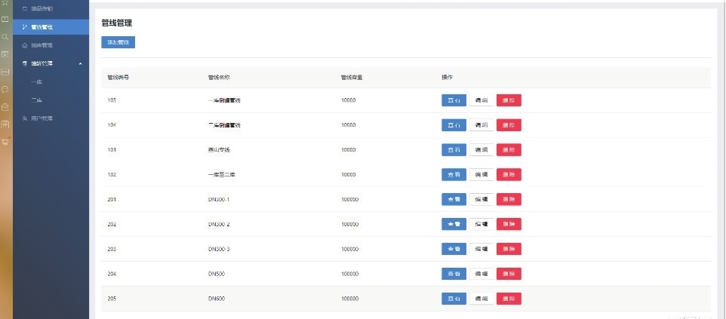Screen dimensions: 726x319
Task: Select 二库 under 油罐管理
Action: pyautogui.click(x=36, y=100)
